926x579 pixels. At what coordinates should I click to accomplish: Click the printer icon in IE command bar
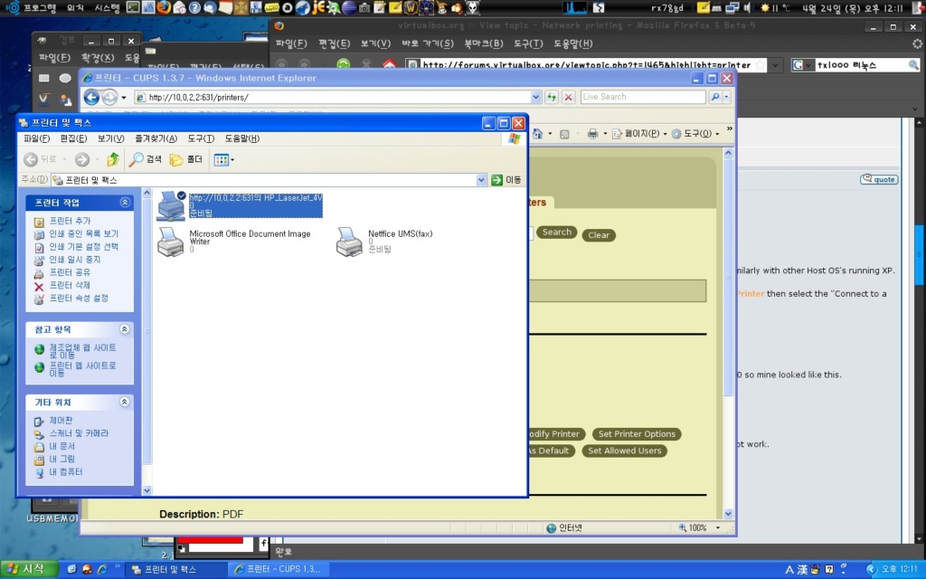click(592, 134)
